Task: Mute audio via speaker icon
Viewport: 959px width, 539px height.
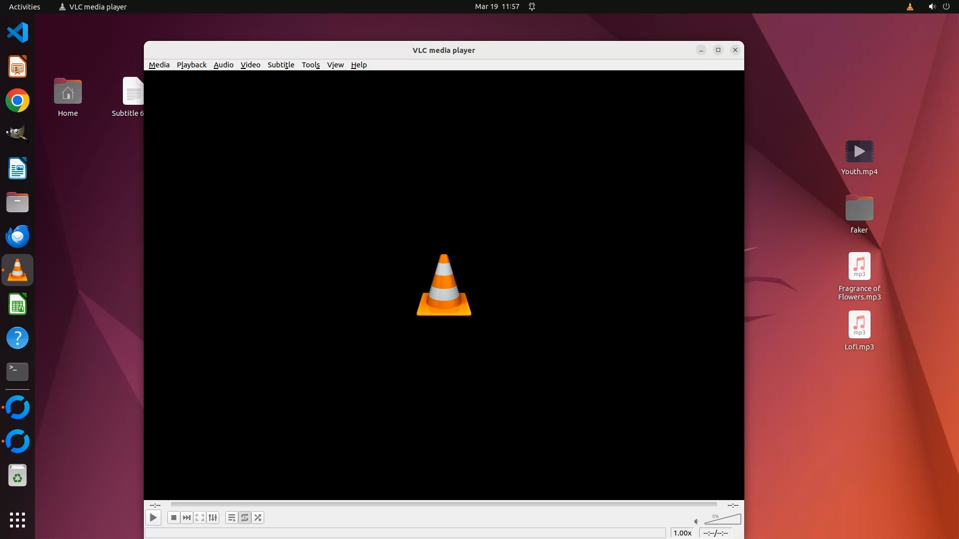Action: click(x=696, y=522)
